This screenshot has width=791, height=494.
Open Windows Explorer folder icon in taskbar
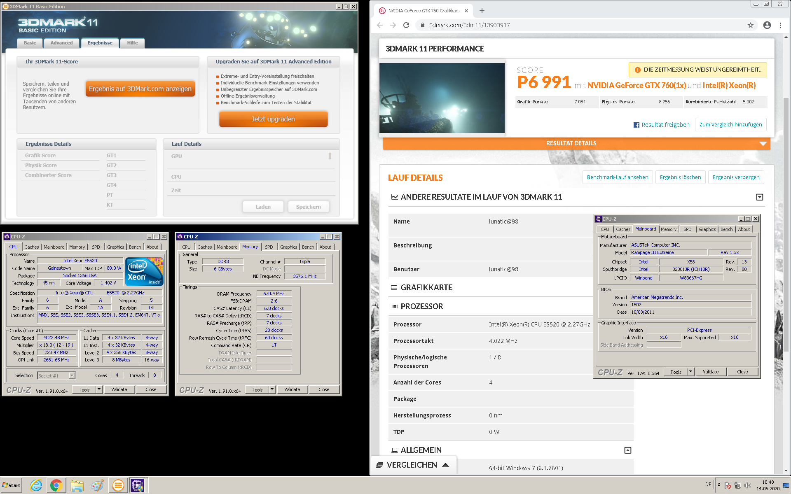click(77, 485)
